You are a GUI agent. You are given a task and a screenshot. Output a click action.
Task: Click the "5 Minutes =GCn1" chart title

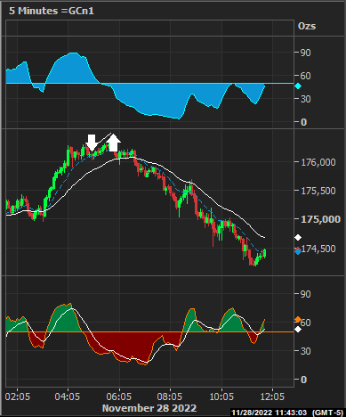tap(52, 11)
